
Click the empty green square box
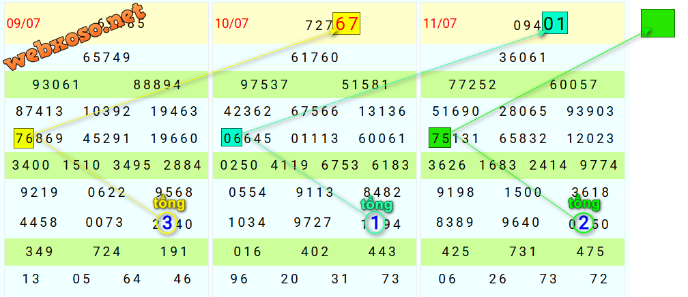pos(657,23)
